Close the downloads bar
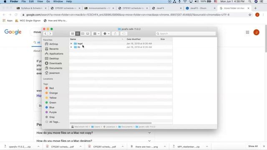 tap(264, 146)
